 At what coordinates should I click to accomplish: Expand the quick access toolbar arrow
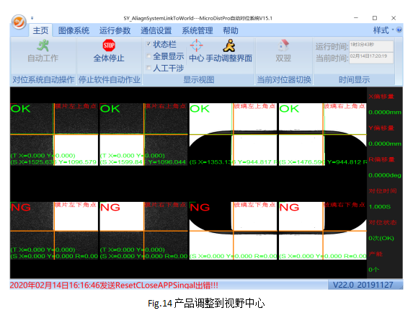pyautogui.click(x=32, y=18)
